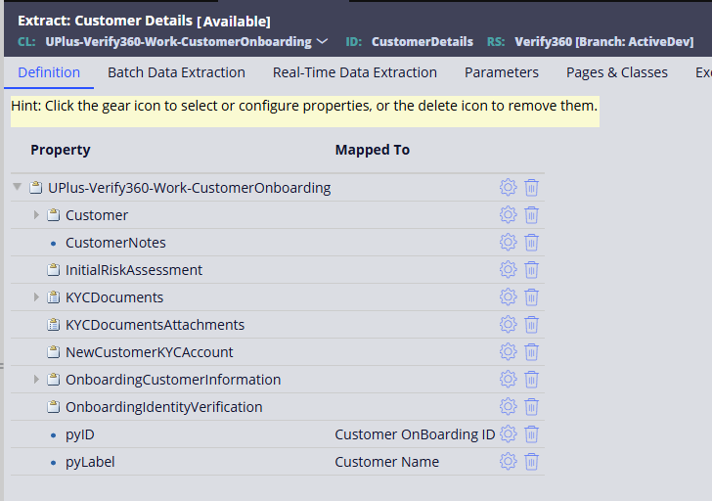Remove KYCDocumentsAttachments using trash icon
The height and width of the screenshot is (501, 712).
point(531,325)
